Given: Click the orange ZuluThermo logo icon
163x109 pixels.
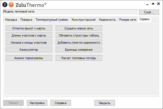Looking at the screenshot, I should click(x=11, y=4).
